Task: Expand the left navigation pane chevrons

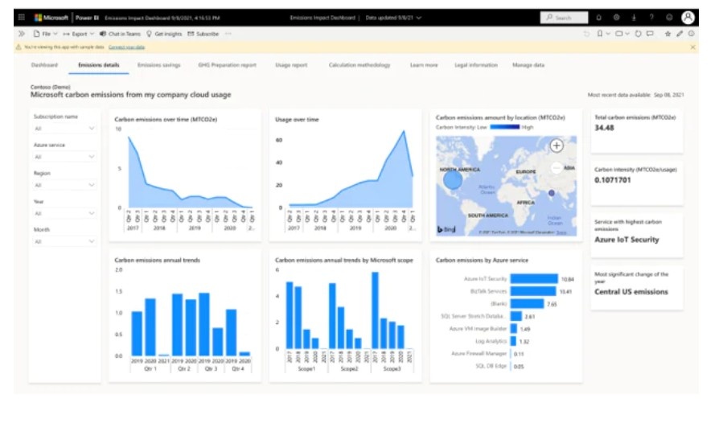Action: 22,34
